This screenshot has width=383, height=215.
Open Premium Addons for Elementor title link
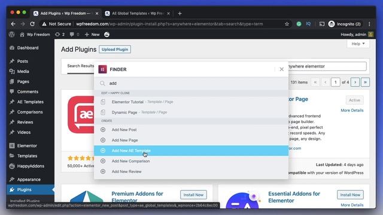(x=137, y=197)
